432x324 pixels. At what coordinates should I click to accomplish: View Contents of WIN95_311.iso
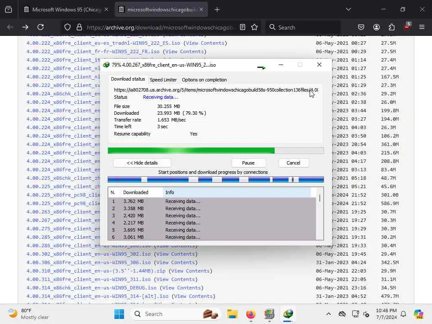(x=176, y=279)
